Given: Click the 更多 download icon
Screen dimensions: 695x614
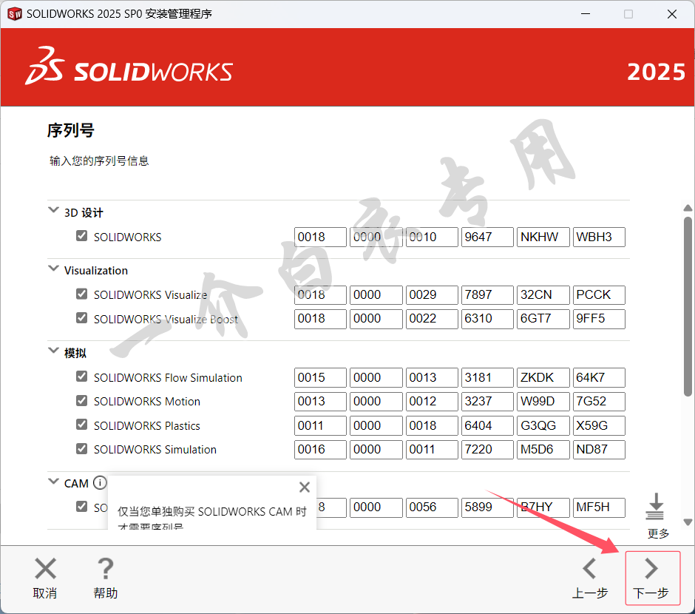Looking at the screenshot, I should 655,506.
